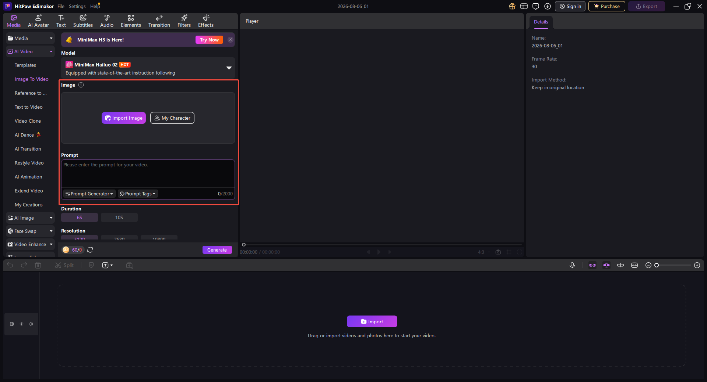Click the trash delete icon
This screenshot has height=382, width=707.
(38, 265)
